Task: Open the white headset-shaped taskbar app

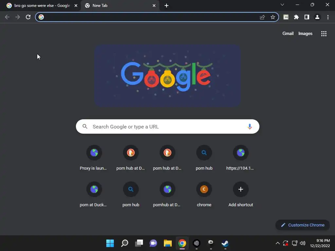Action: pyautogui.click(x=211, y=243)
